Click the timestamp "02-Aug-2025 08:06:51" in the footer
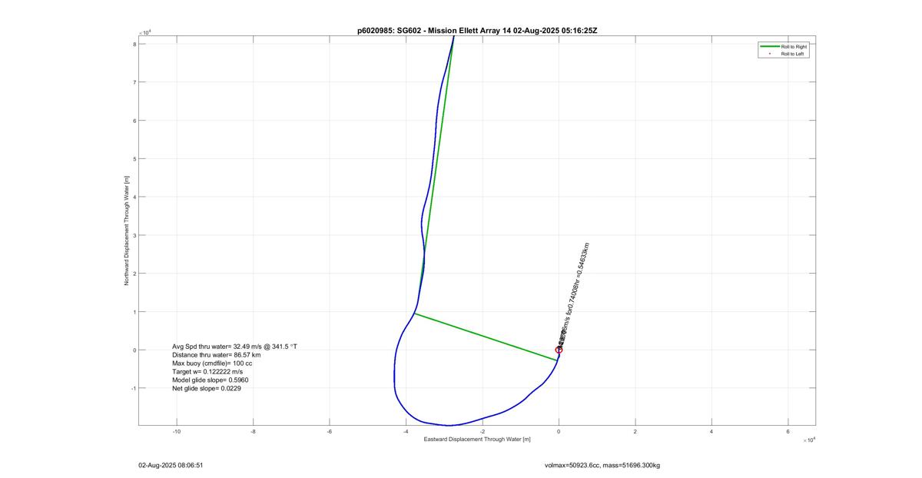Screen dimensions: 922x478 [x=170, y=466]
